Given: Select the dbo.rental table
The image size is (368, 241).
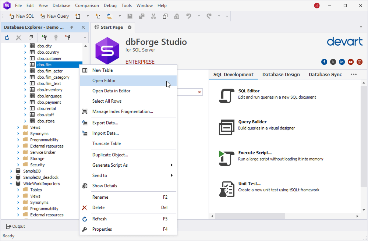Looking at the screenshot, I should click(x=46, y=109).
